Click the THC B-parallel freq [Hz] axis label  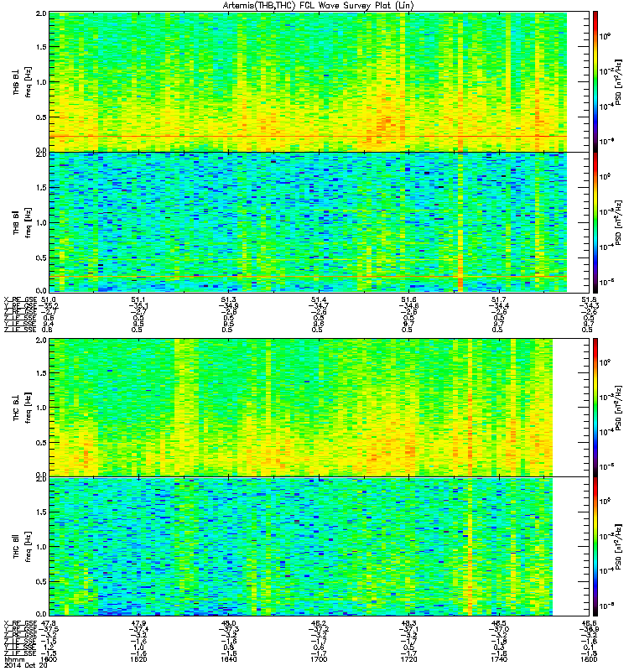tap(29, 547)
